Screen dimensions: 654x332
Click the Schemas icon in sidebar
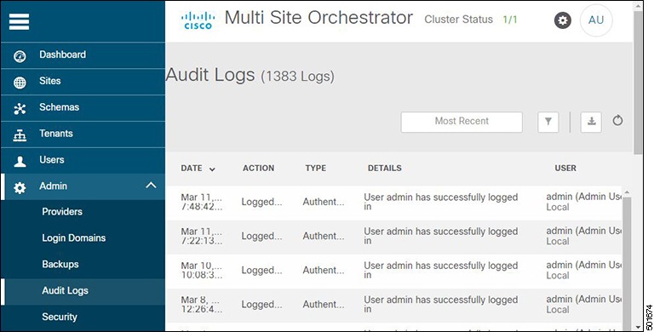coord(20,108)
